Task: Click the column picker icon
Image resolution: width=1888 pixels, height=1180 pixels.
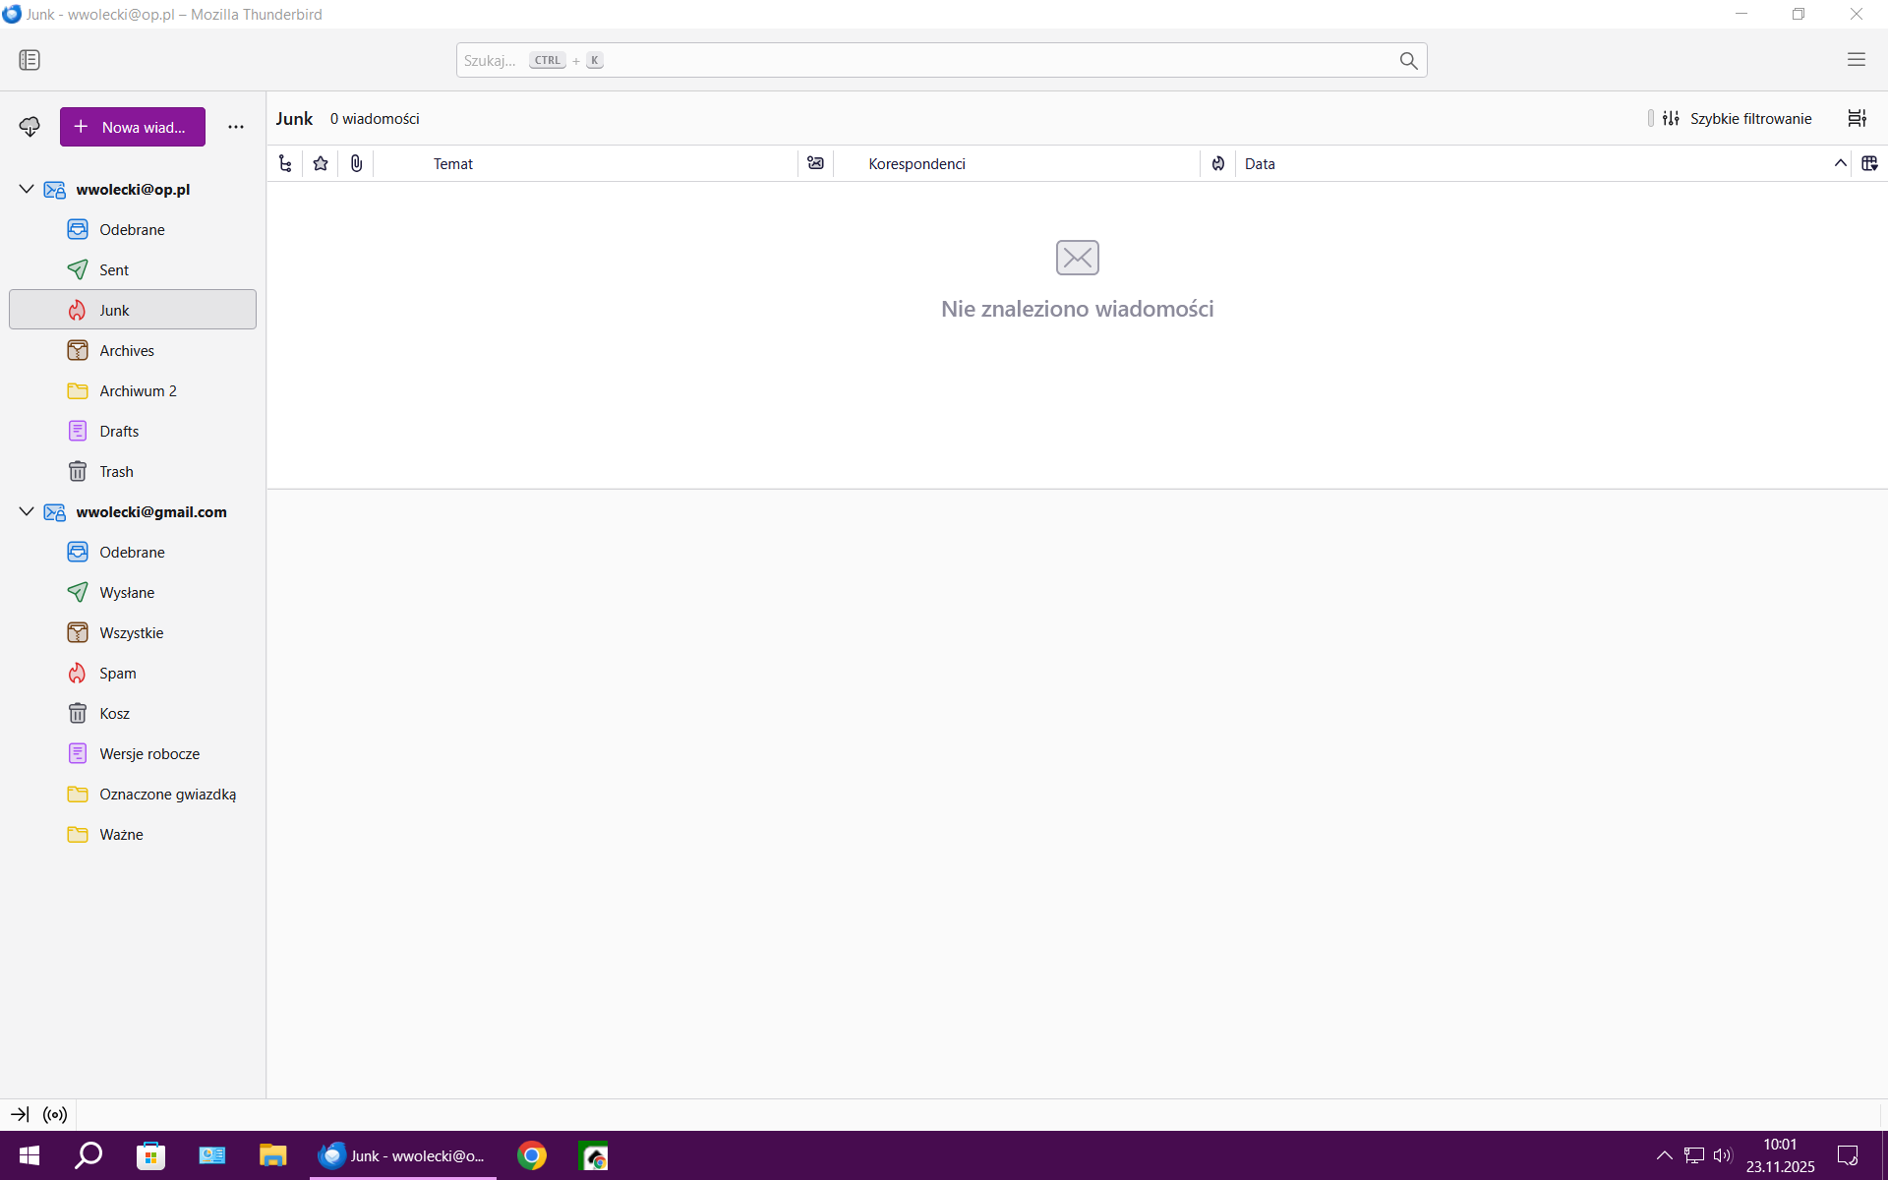Action: pyautogui.click(x=1869, y=163)
